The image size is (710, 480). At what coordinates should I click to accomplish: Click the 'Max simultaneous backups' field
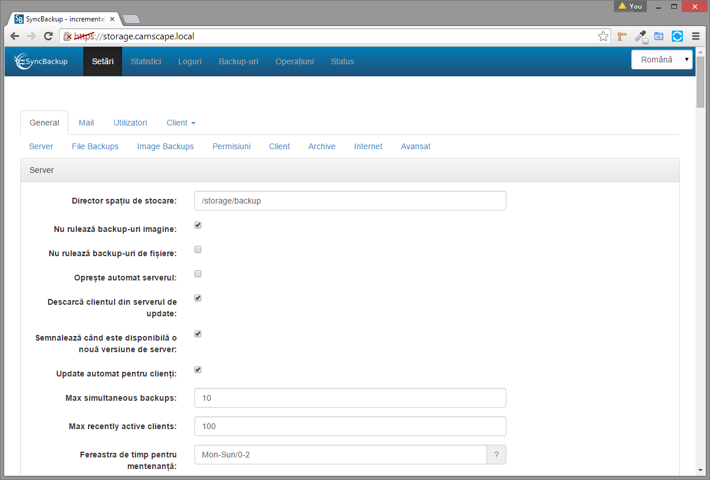click(x=350, y=398)
